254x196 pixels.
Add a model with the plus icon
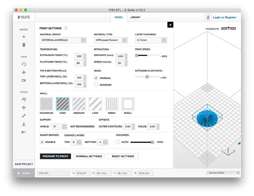pos(24,37)
